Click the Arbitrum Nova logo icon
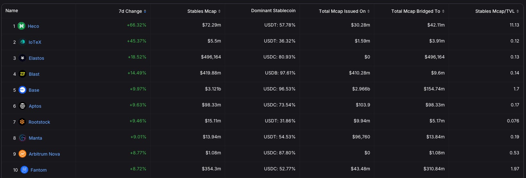 pyautogui.click(x=22, y=154)
